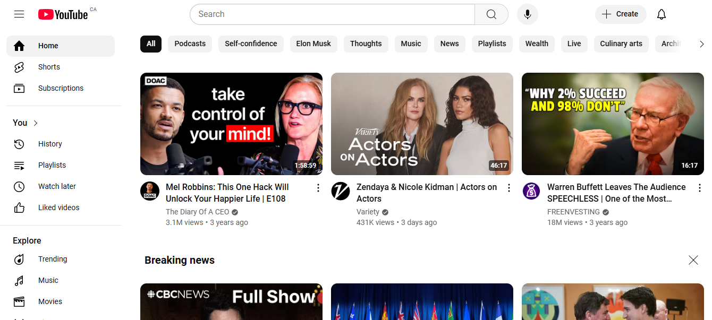
Task: Open CBC News Full Show thumbnail
Action: [231, 301]
